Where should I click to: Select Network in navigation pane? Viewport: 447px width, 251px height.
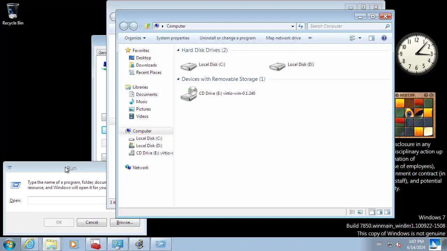point(140,168)
